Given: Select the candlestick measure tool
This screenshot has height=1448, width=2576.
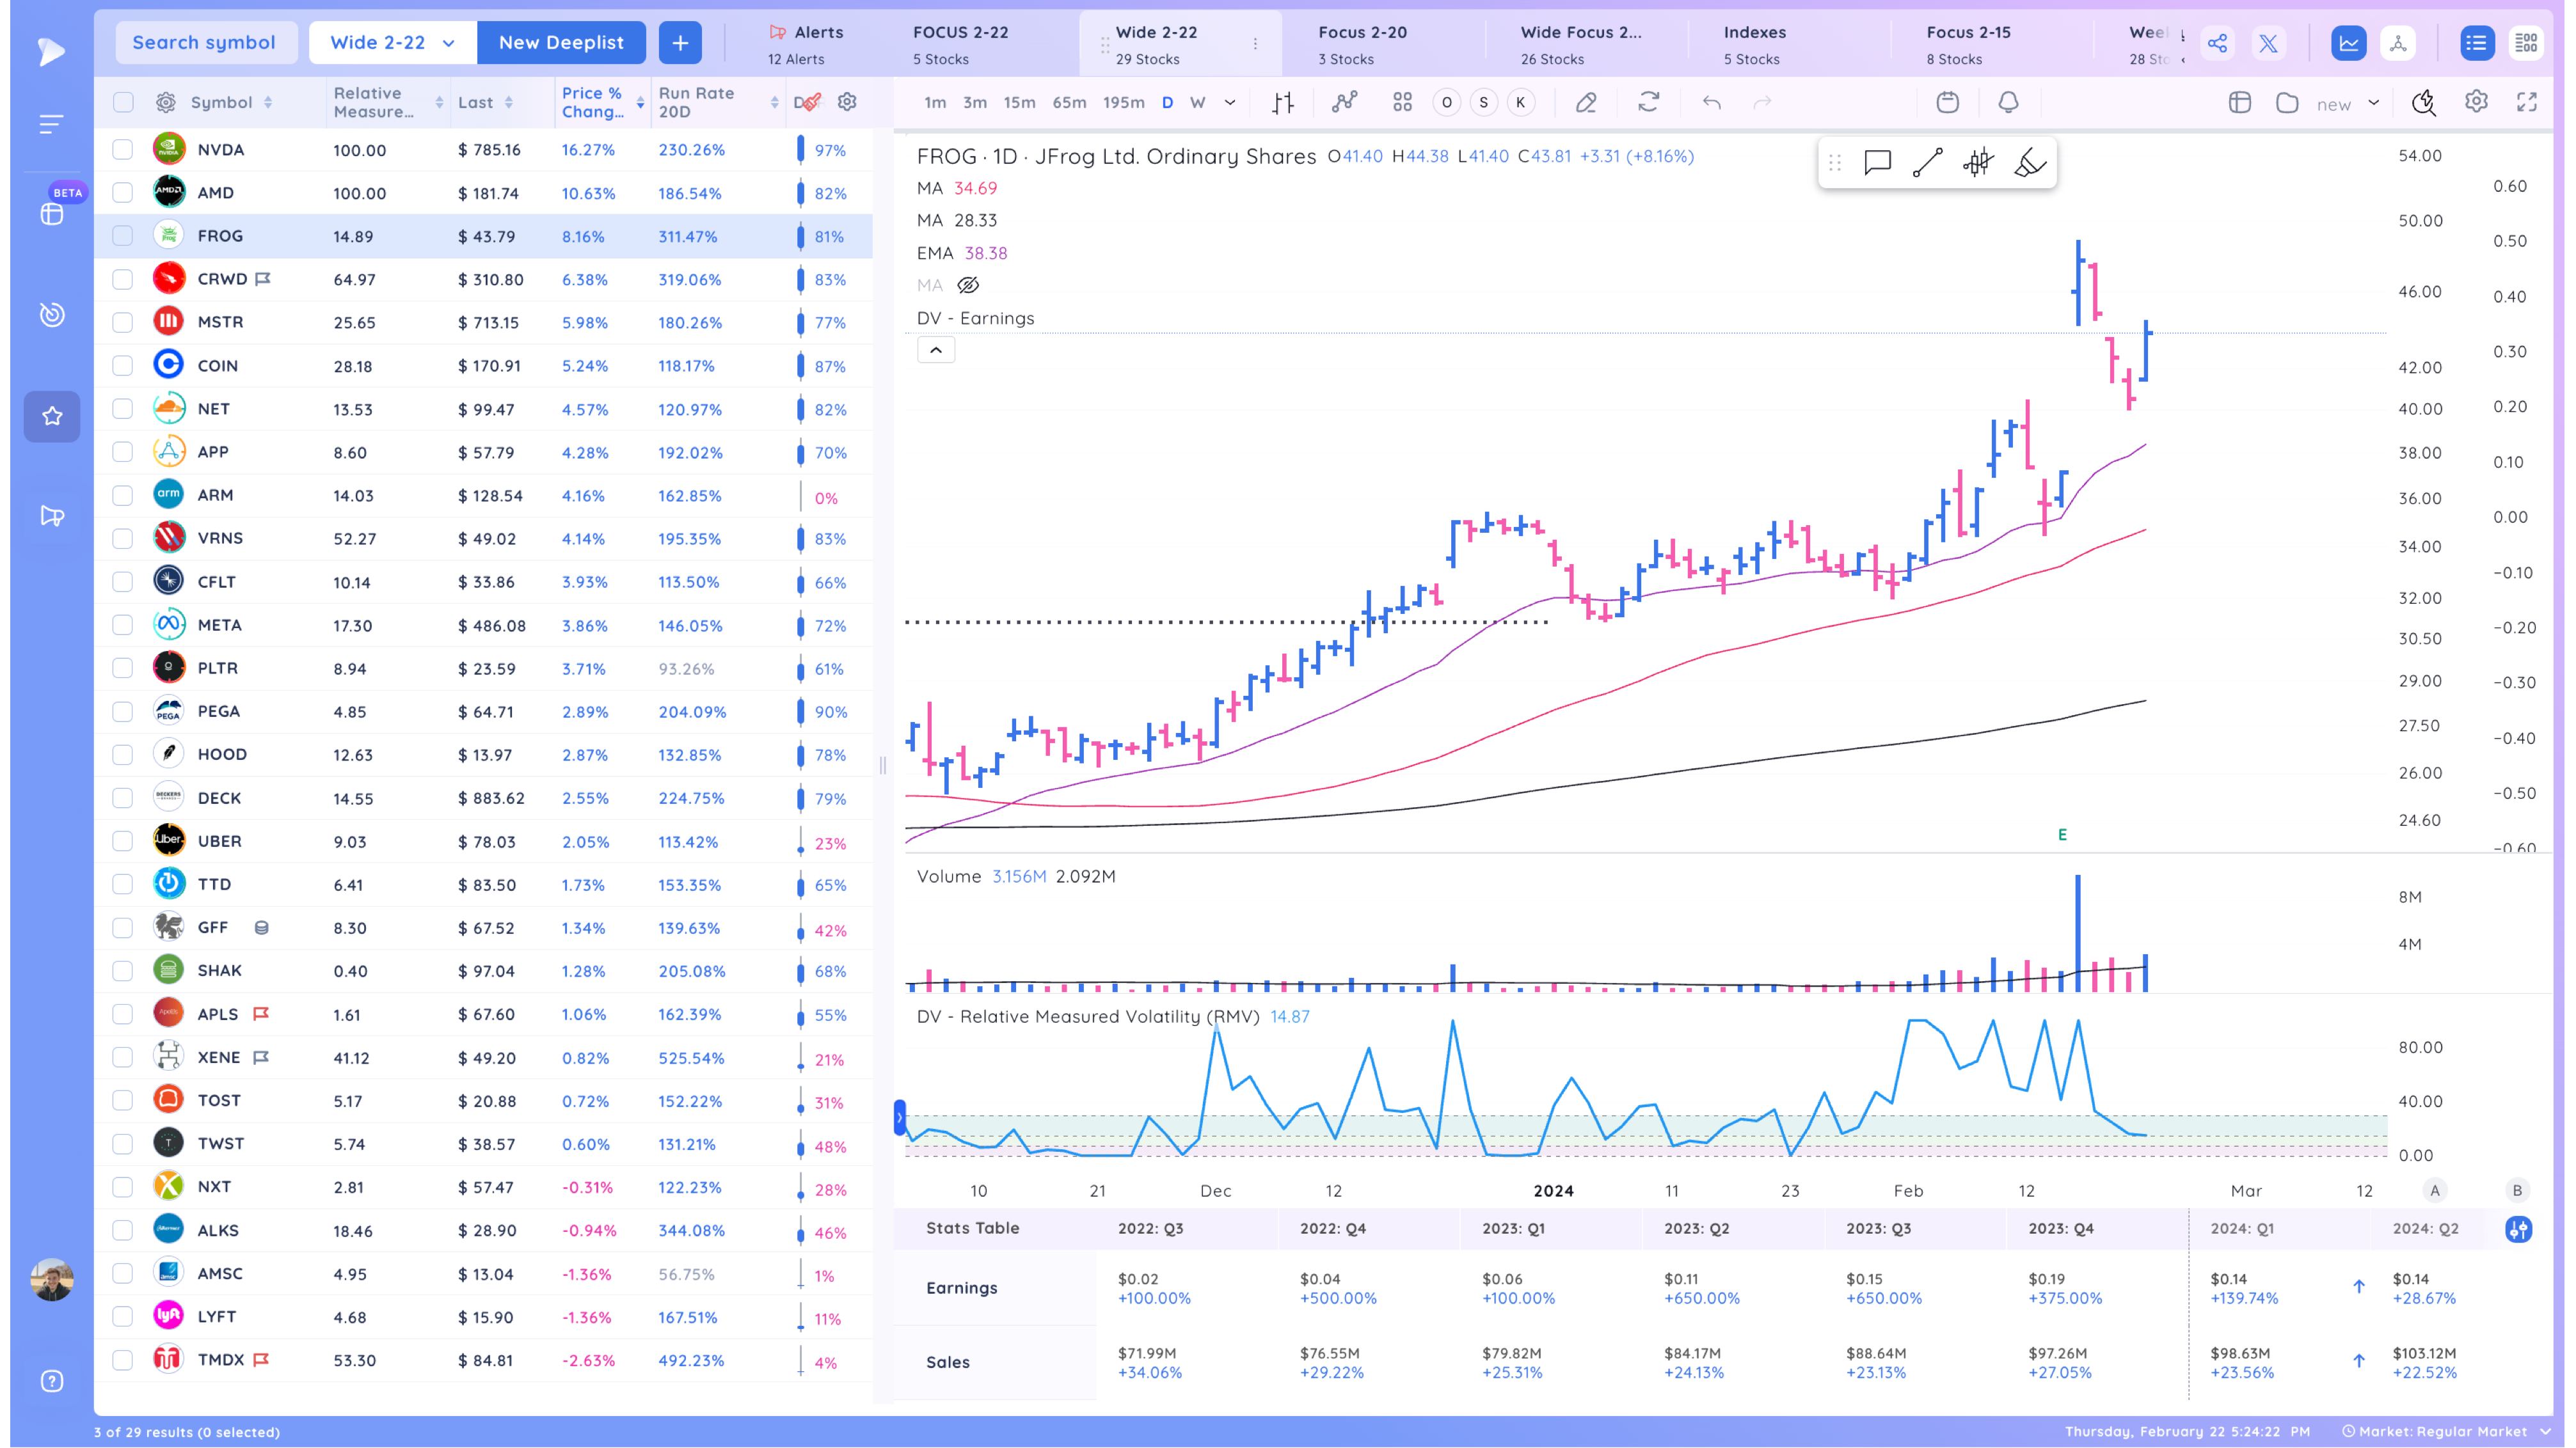Looking at the screenshot, I should 1978,162.
